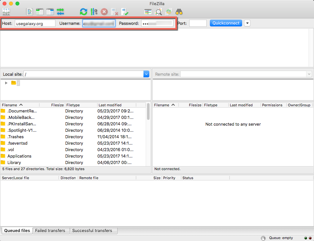Click the Size queue column header

pos(149,178)
